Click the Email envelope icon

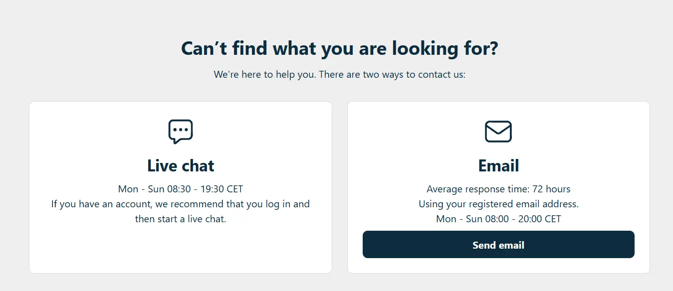click(x=498, y=132)
